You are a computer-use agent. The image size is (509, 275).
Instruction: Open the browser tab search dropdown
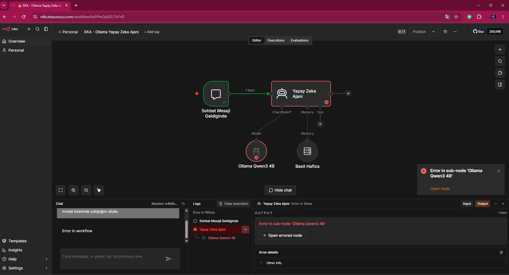tap(4, 5)
